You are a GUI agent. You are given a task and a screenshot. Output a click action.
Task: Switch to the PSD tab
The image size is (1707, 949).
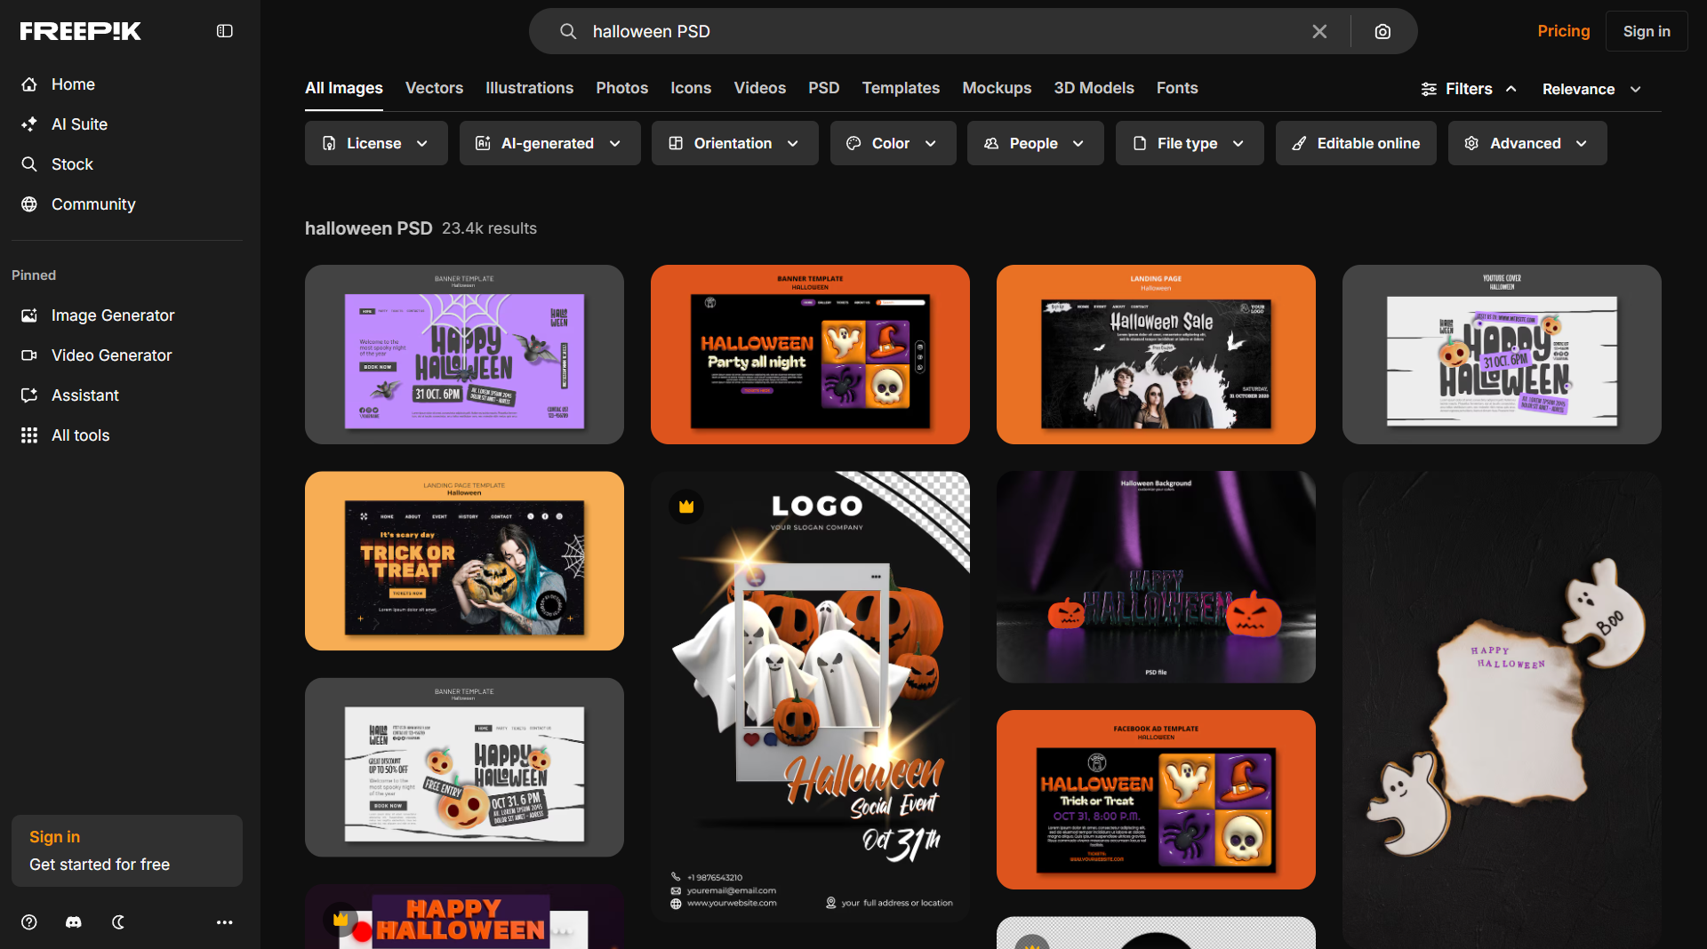point(823,88)
